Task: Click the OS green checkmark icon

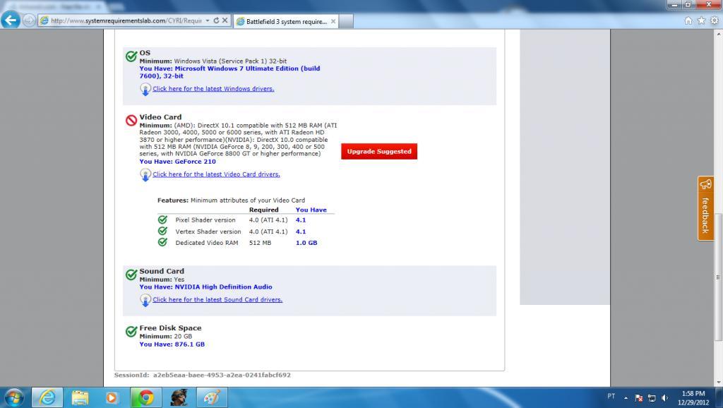Action: (x=131, y=56)
